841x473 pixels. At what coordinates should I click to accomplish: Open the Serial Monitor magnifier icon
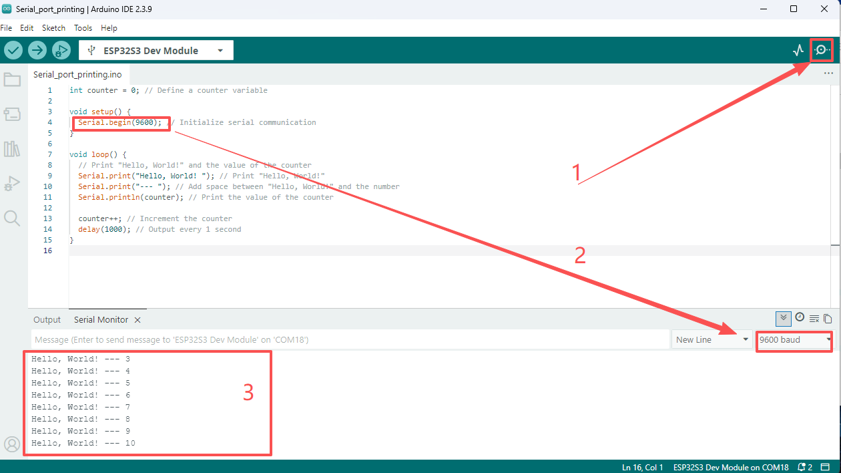pos(822,50)
